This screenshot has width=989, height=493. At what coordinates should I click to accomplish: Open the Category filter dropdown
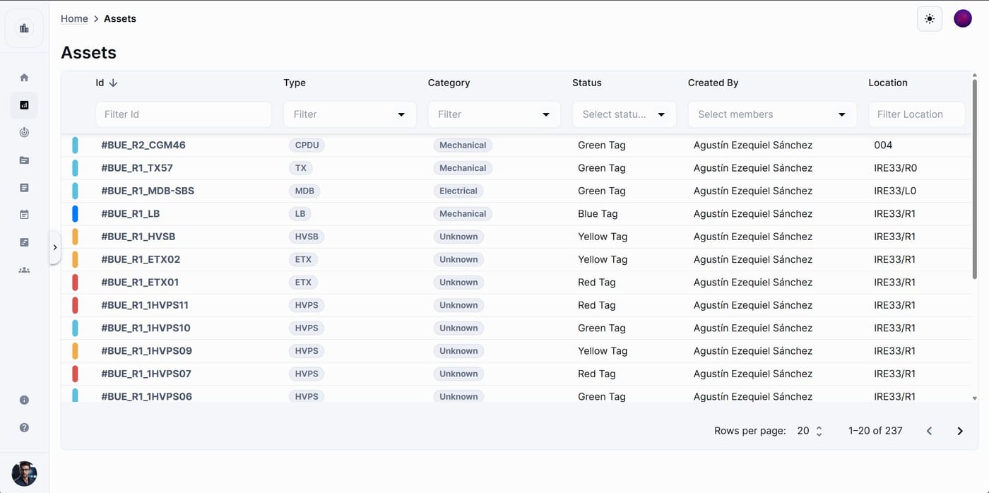[x=494, y=114]
